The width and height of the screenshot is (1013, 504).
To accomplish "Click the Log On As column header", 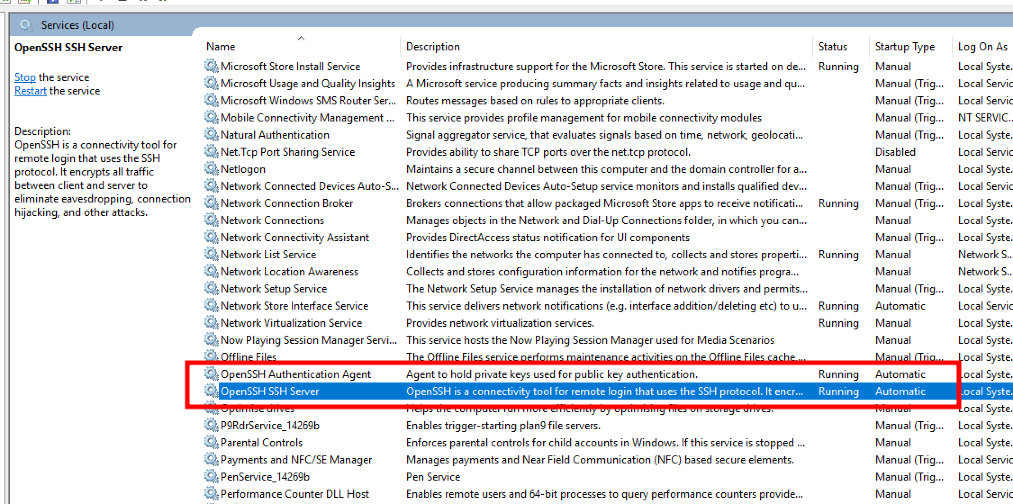I will (x=982, y=47).
